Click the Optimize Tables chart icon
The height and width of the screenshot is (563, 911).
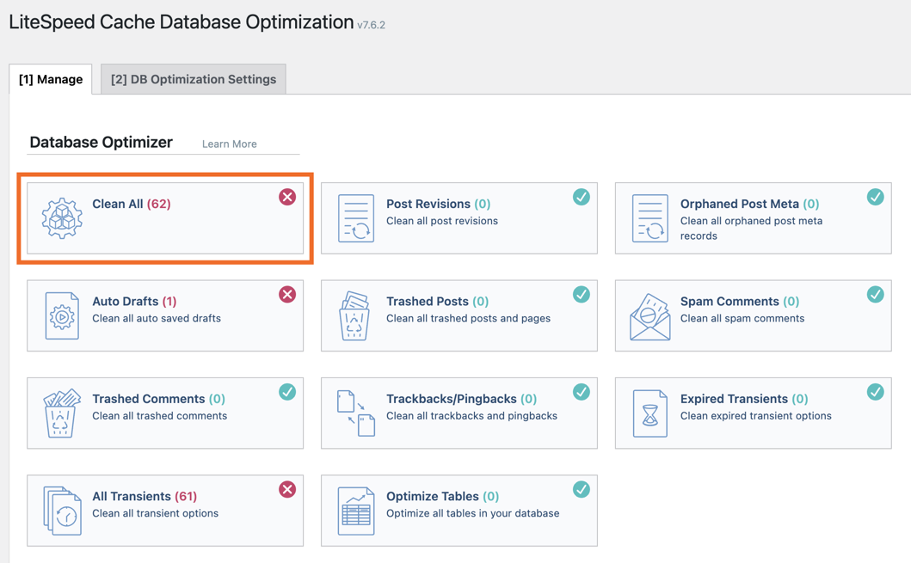tap(356, 511)
